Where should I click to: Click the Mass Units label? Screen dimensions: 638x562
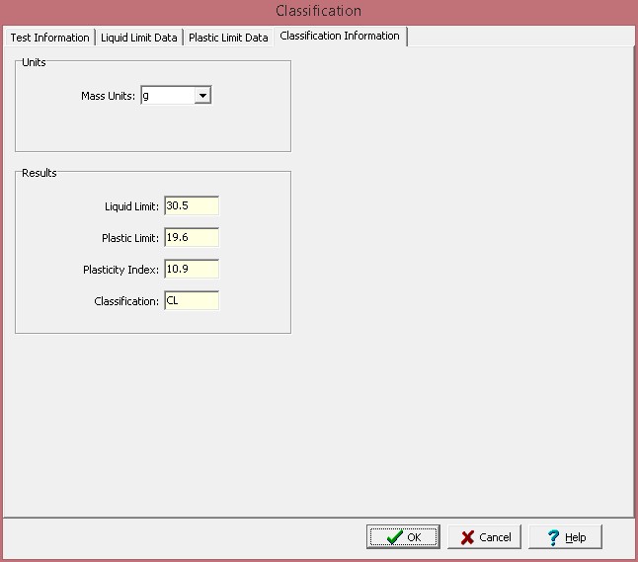pyautogui.click(x=108, y=97)
